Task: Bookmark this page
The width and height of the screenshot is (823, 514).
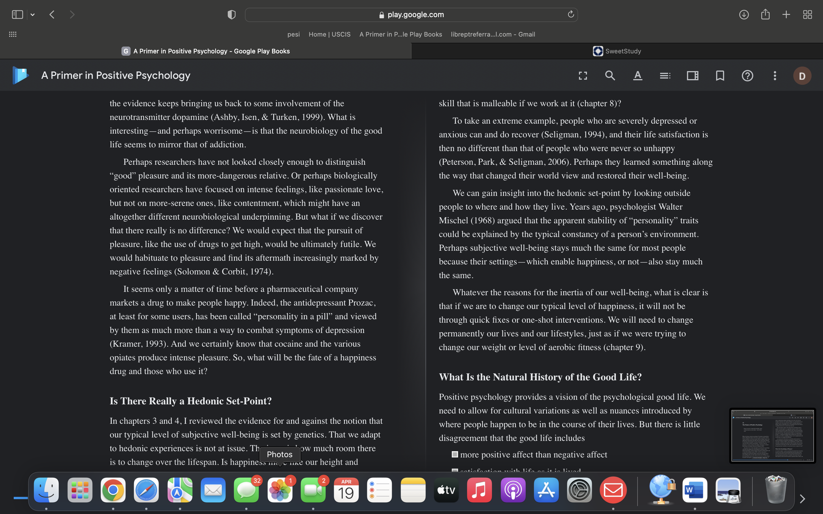Action: (x=720, y=75)
